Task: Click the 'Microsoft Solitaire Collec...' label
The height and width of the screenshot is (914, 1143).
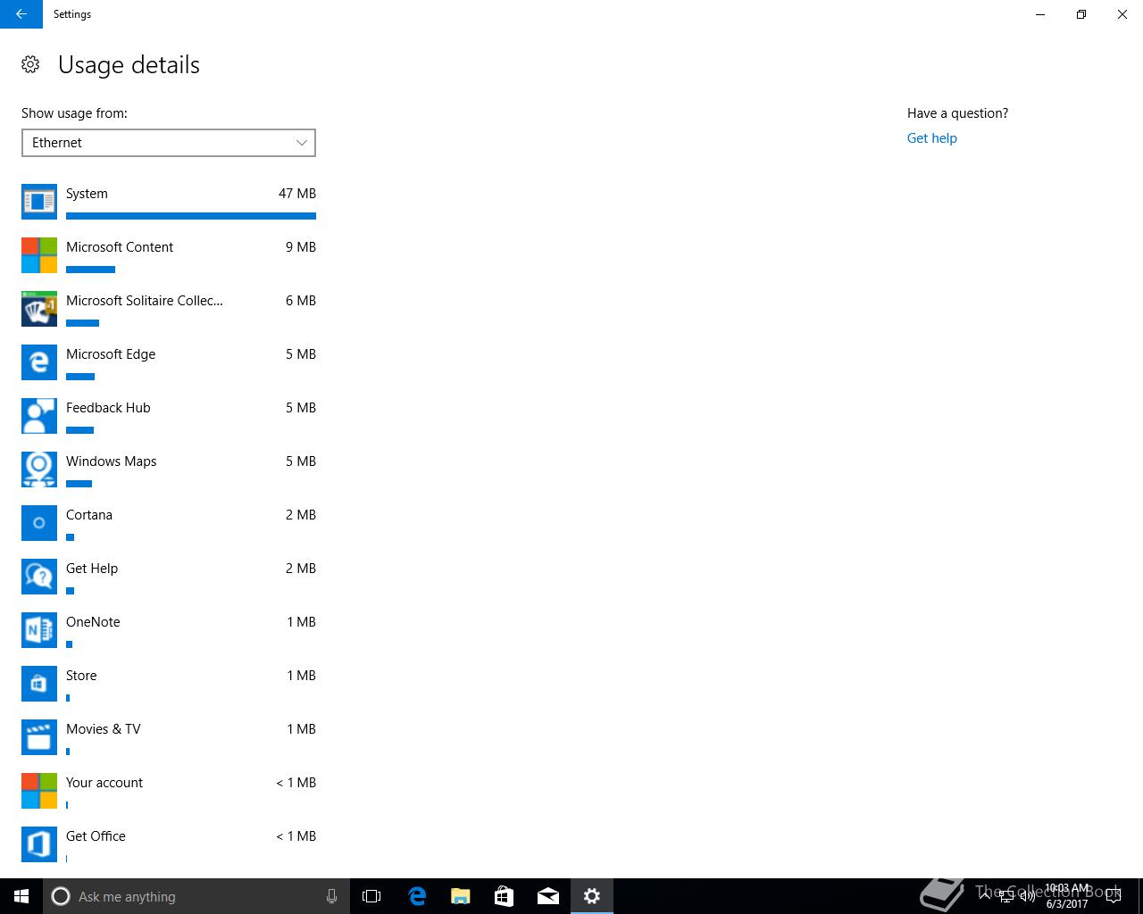Action: click(145, 301)
